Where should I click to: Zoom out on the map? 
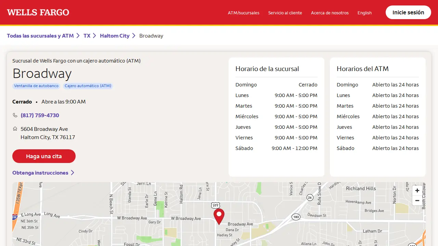click(x=417, y=201)
